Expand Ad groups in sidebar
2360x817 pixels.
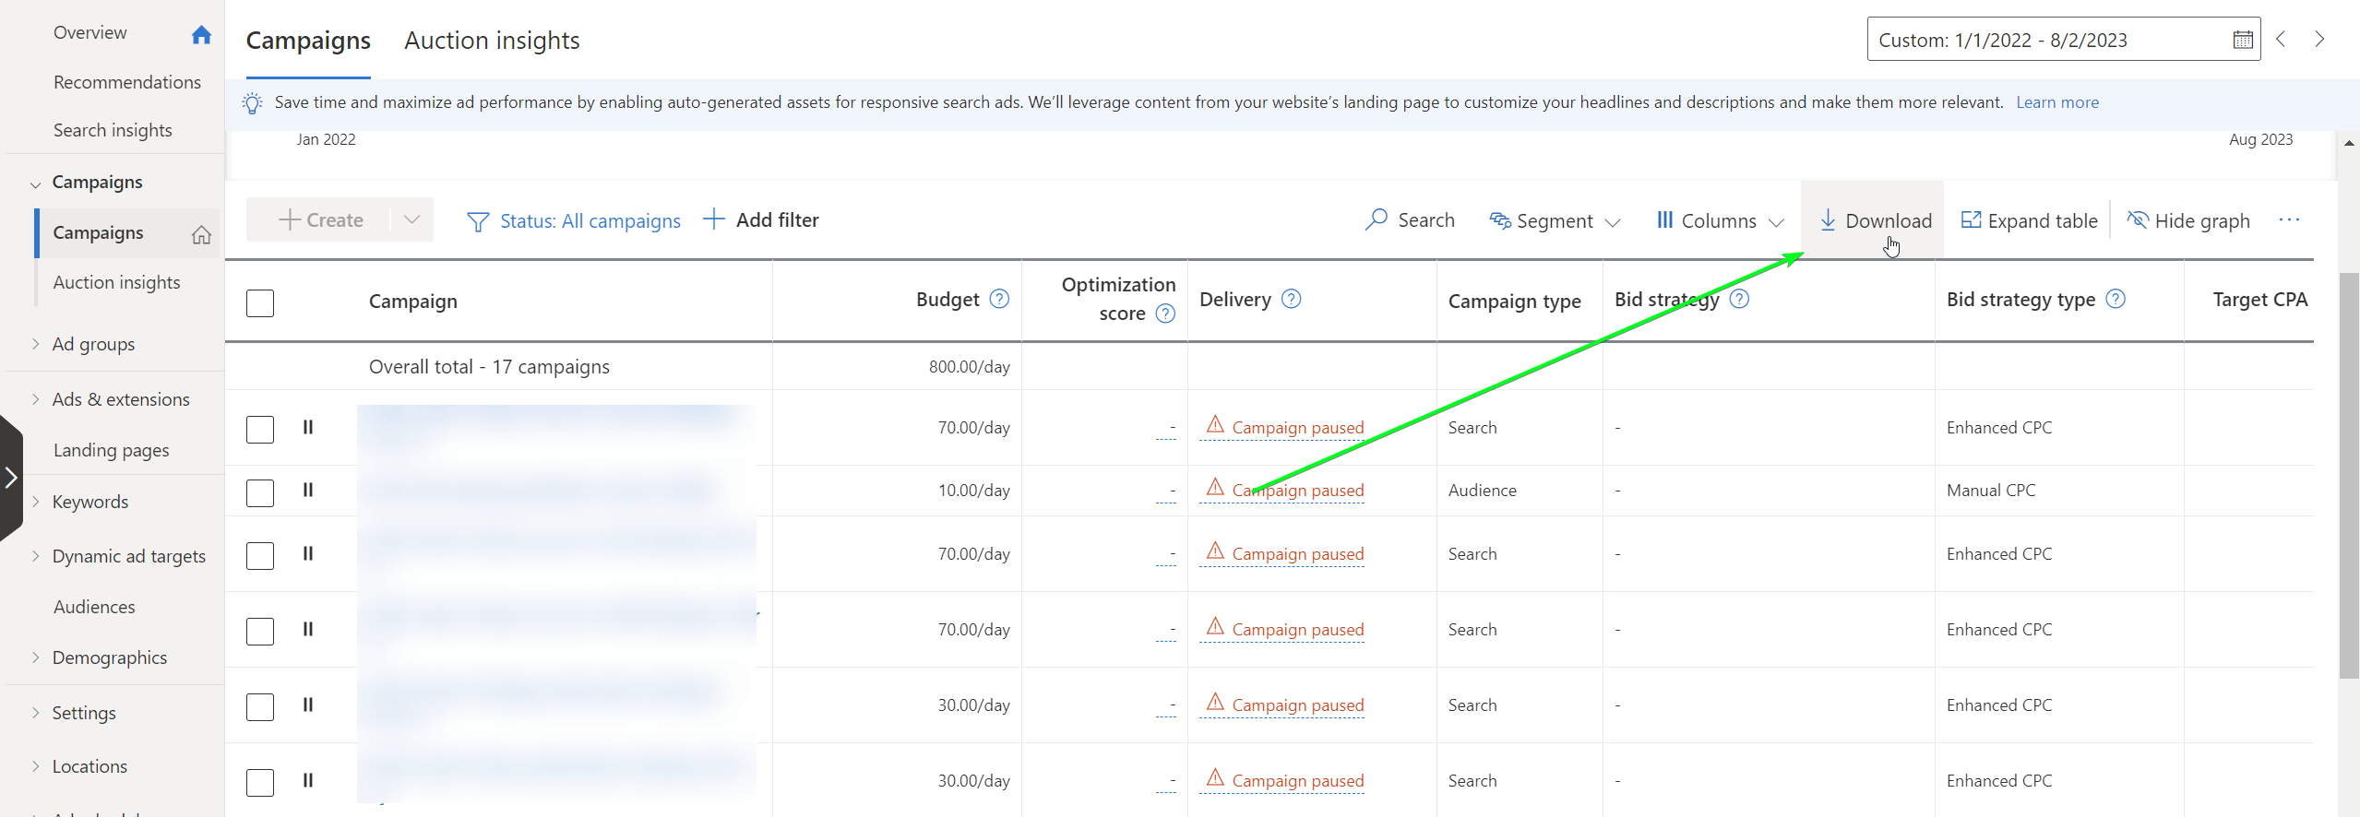(x=36, y=344)
